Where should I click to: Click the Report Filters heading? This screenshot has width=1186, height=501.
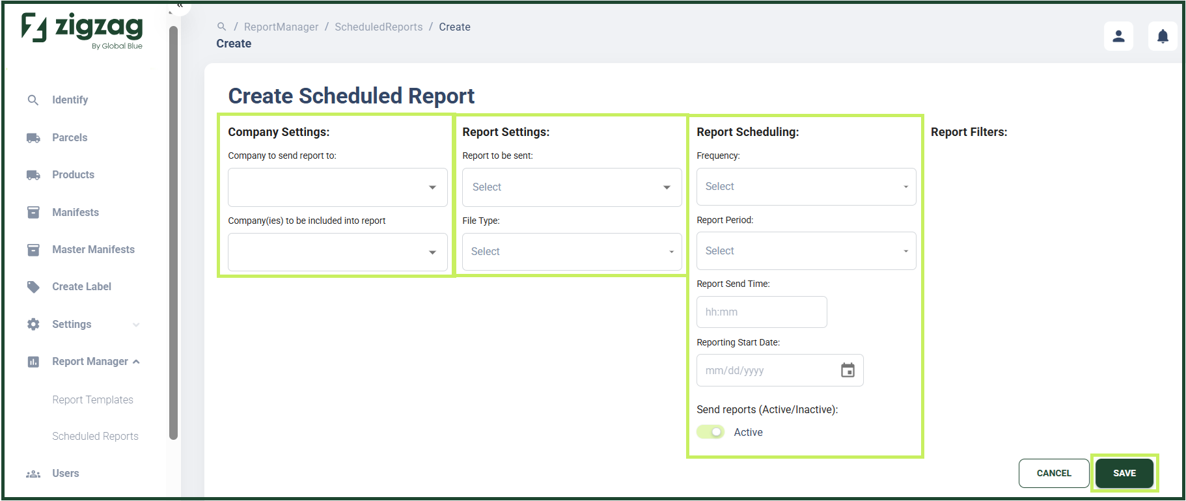click(x=969, y=132)
